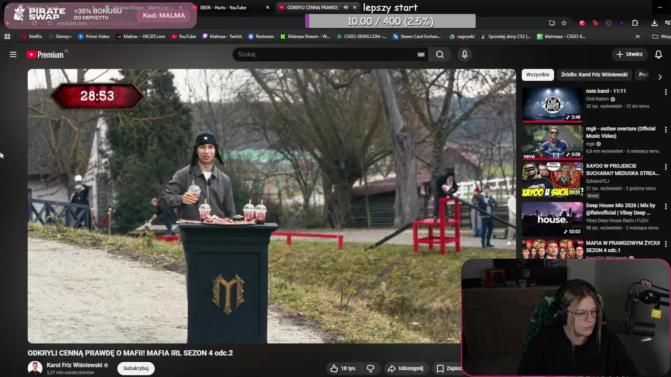Open Karol Friz Wiśniewski channel name link
Viewport: 671px width, 377px height.
pos(74,365)
